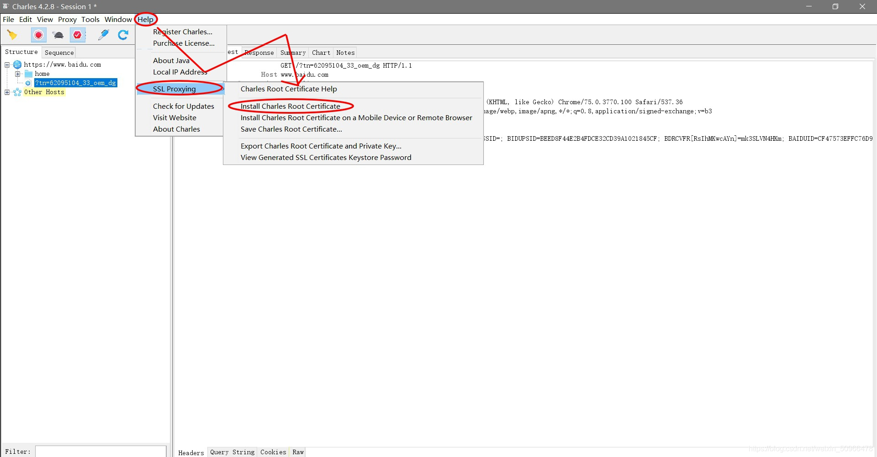Switch to the Chart tab
This screenshot has height=457, width=877.
(321, 53)
